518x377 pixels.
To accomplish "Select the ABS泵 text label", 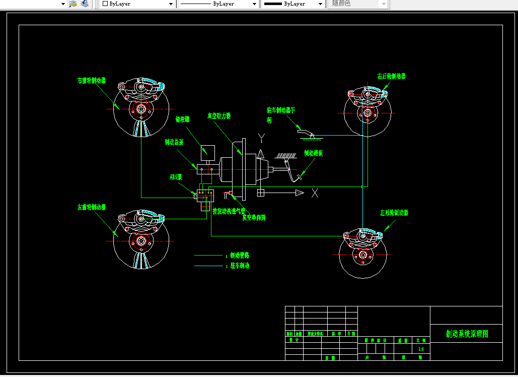I will click(x=176, y=177).
